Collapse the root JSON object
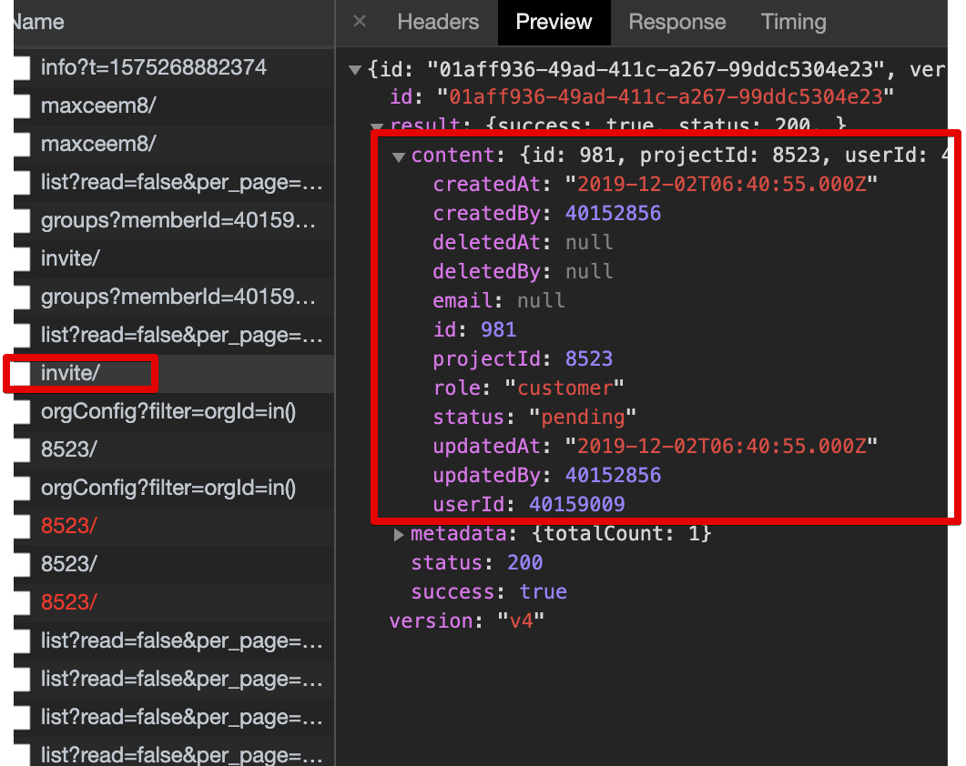The image size is (966, 766). pyautogui.click(x=355, y=69)
